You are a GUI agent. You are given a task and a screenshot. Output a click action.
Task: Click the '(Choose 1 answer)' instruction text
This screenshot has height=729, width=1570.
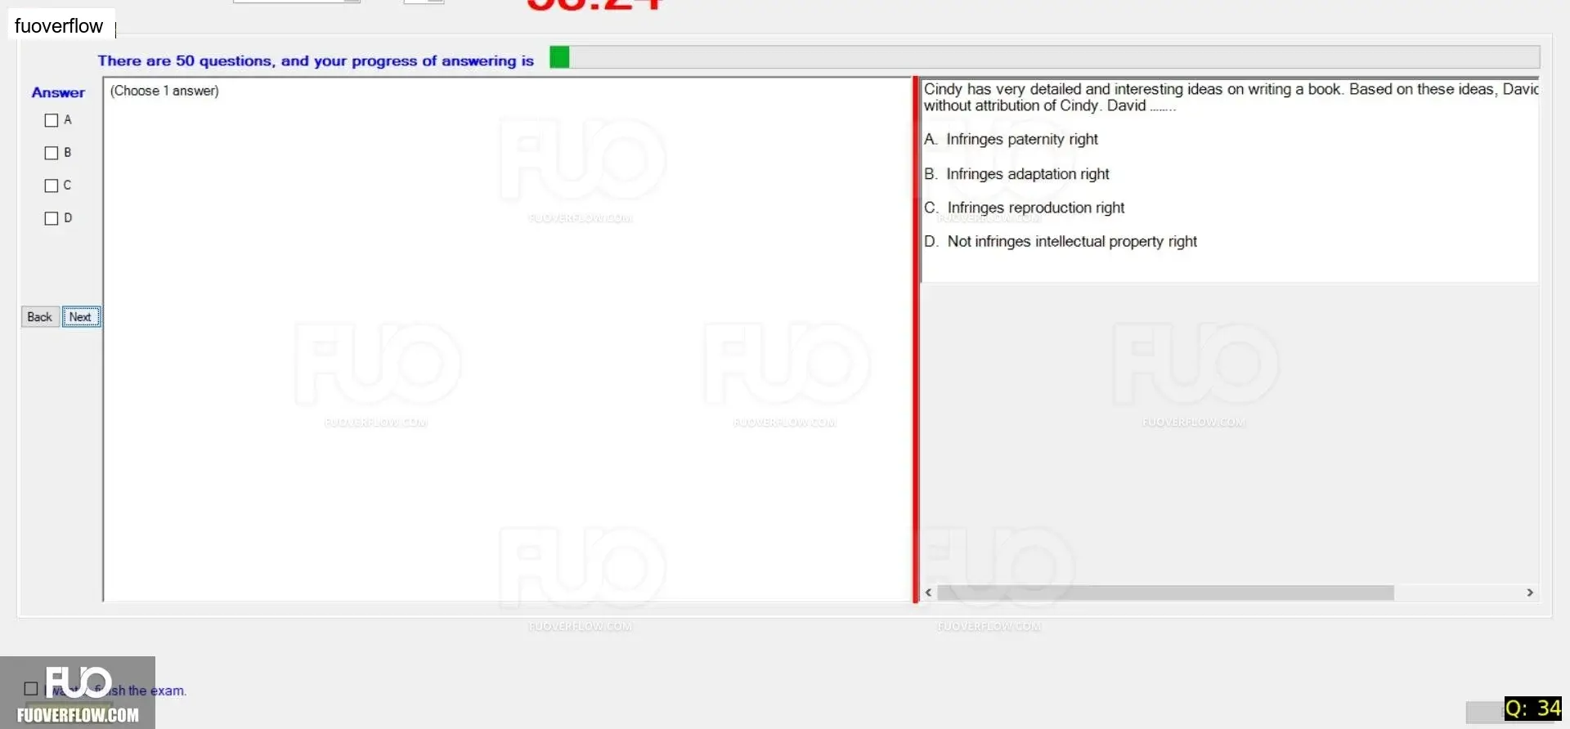pos(164,91)
